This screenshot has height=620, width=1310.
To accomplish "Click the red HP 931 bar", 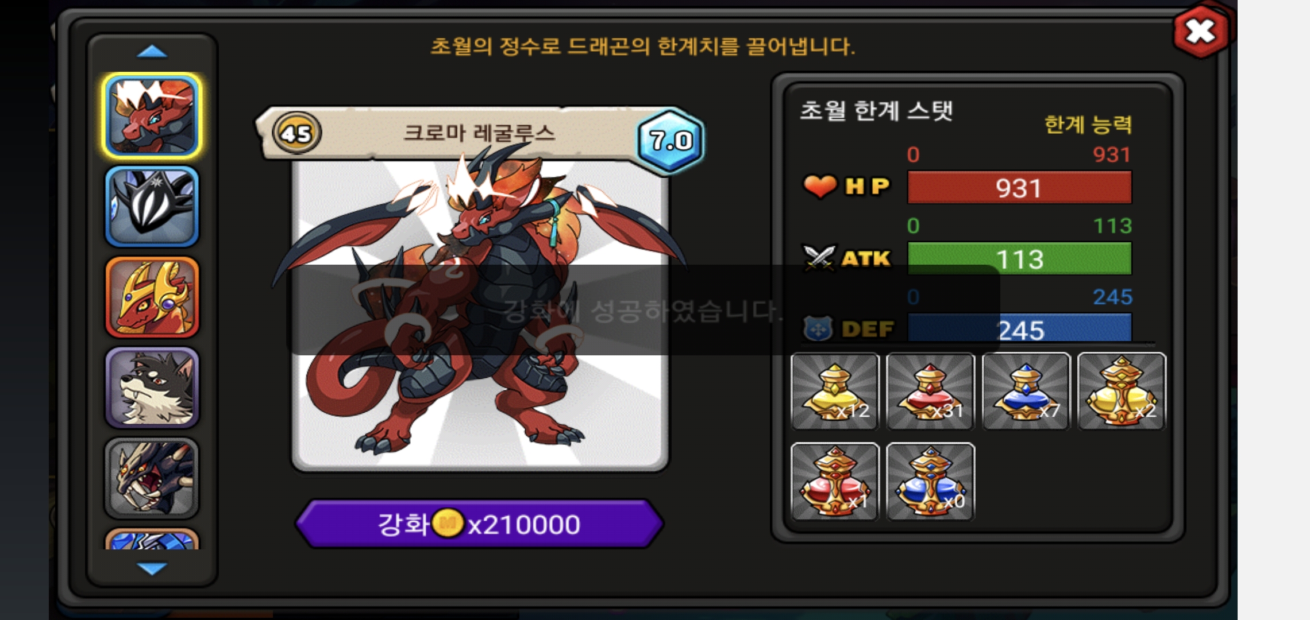I will click(1019, 188).
